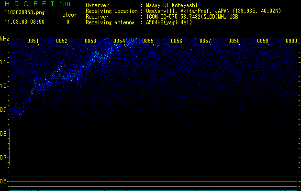Click the 0859 time marker
The width and height of the screenshot is (301, 191).
[x=263, y=41]
